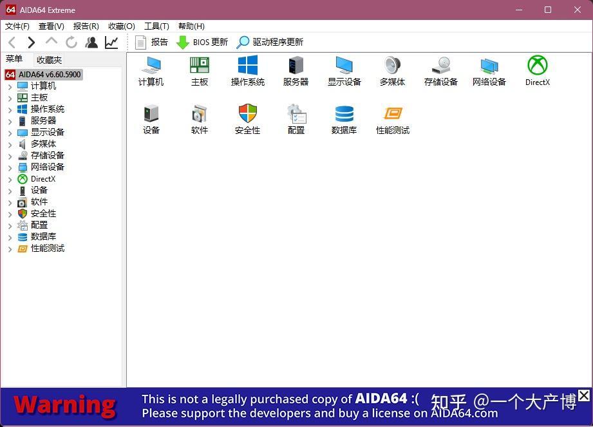Viewport: 593px width, 427px height.
Task: Expand the 服务器 tree node chevron
Action: click(x=10, y=122)
